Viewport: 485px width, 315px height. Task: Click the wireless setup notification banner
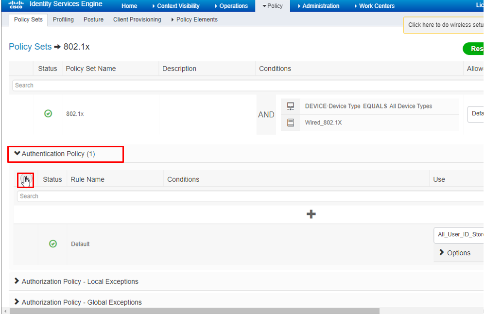pos(444,25)
